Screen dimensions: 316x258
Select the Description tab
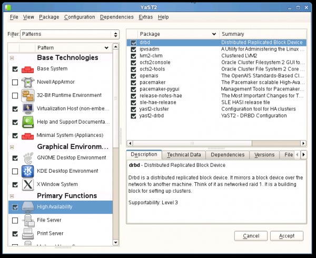point(144,154)
